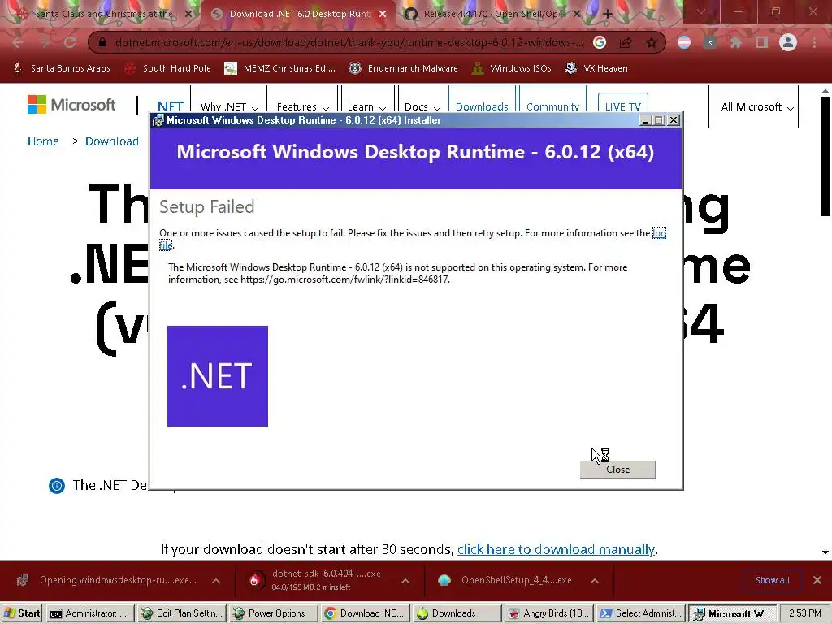Screen dimensions: 832x624
Task: Open the Windows Start button
Action: [22, 613]
